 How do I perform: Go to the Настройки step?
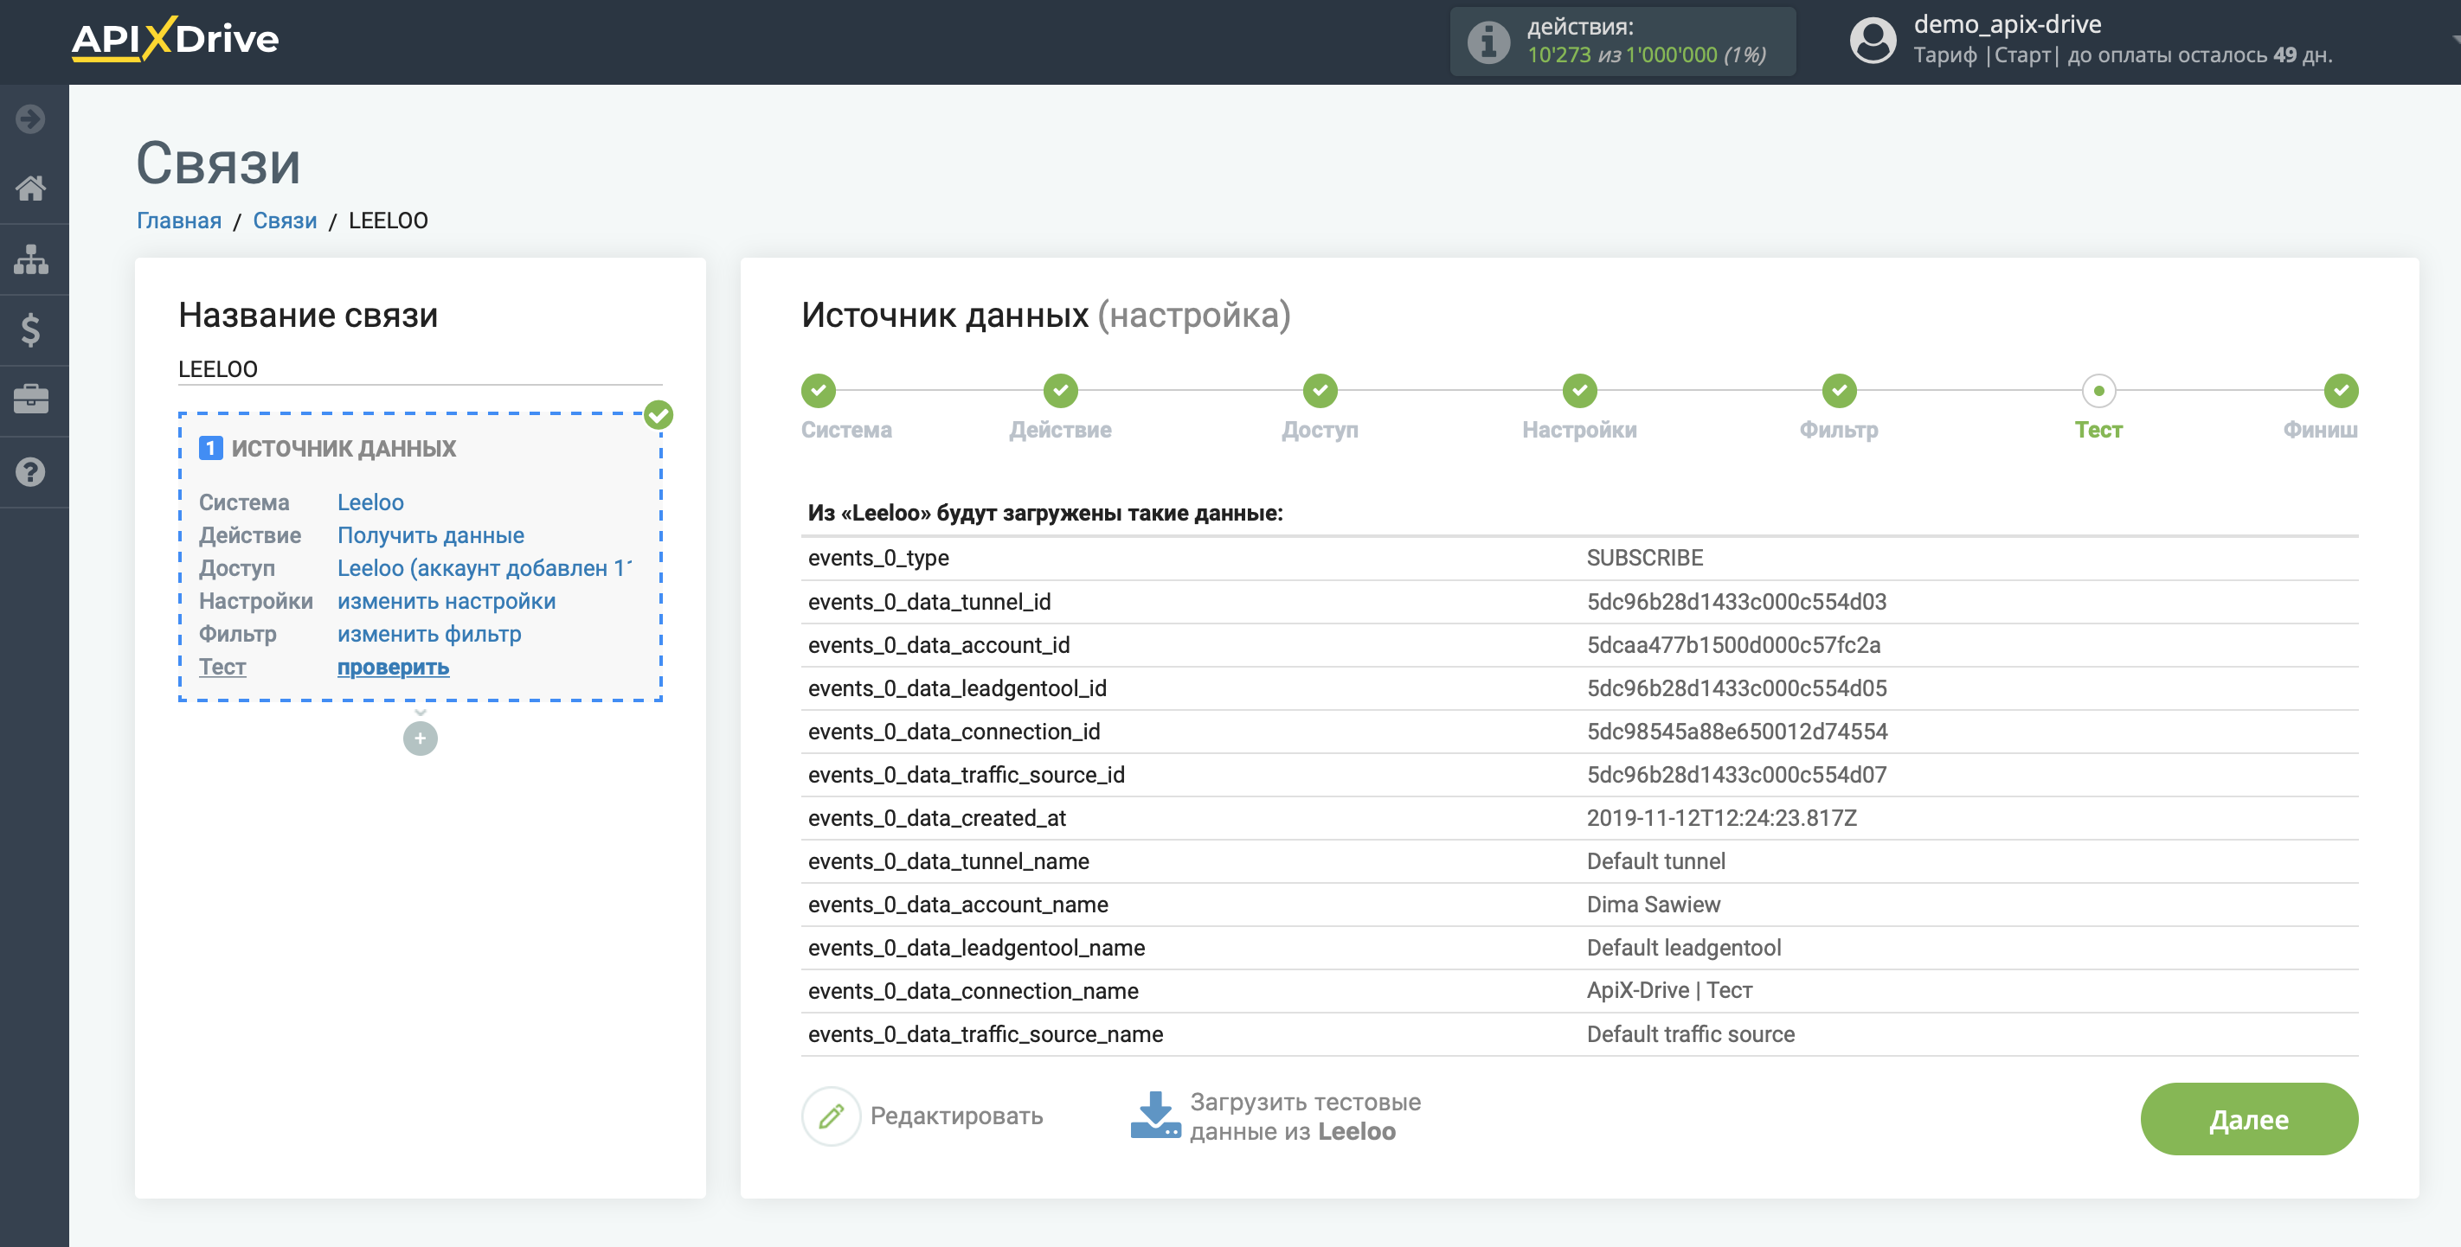1580,391
